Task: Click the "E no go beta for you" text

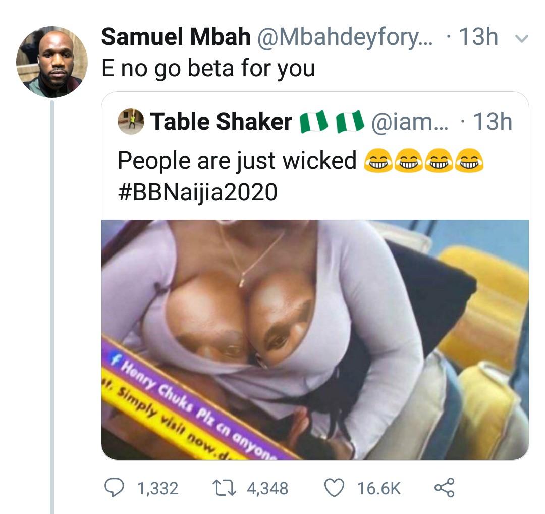Action: click(x=208, y=68)
